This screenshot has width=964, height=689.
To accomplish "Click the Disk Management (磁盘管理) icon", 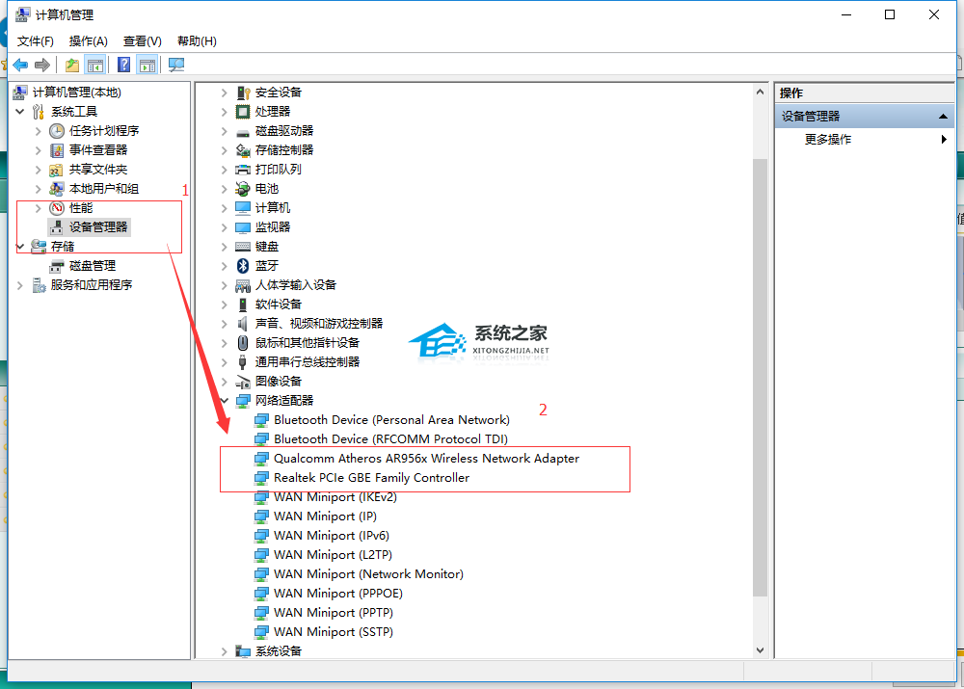I will click(57, 266).
